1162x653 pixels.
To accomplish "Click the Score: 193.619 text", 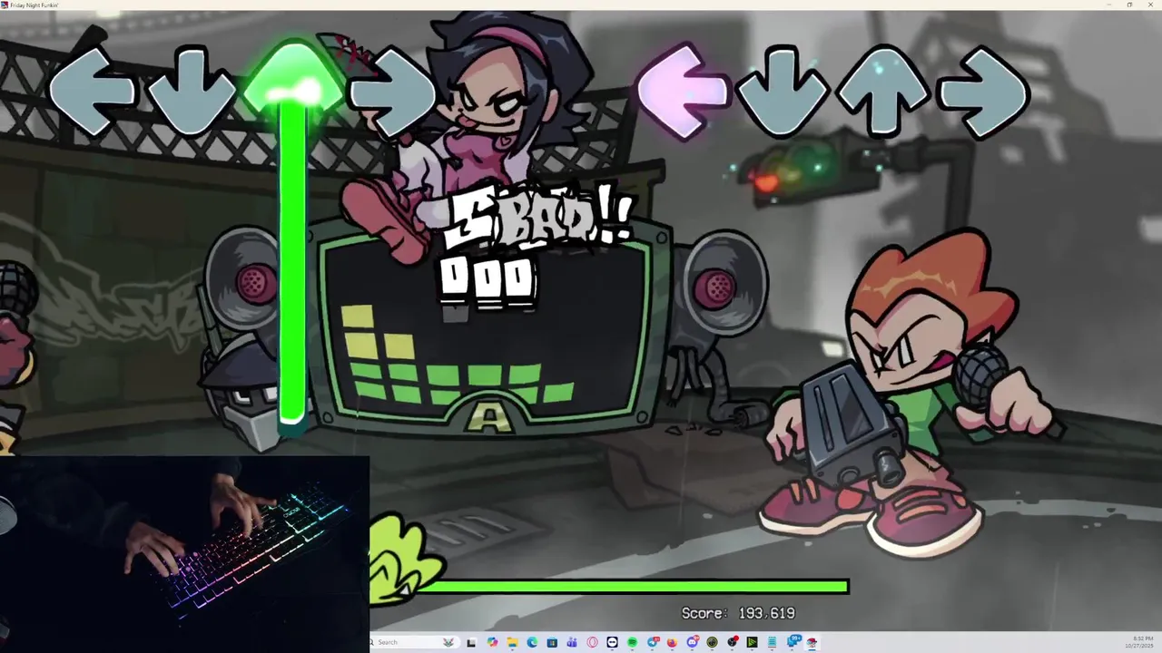I will pyautogui.click(x=738, y=613).
